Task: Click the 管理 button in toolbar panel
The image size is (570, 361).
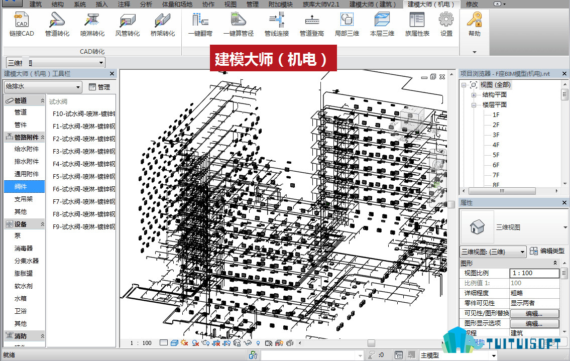Action: pyautogui.click(x=99, y=87)
